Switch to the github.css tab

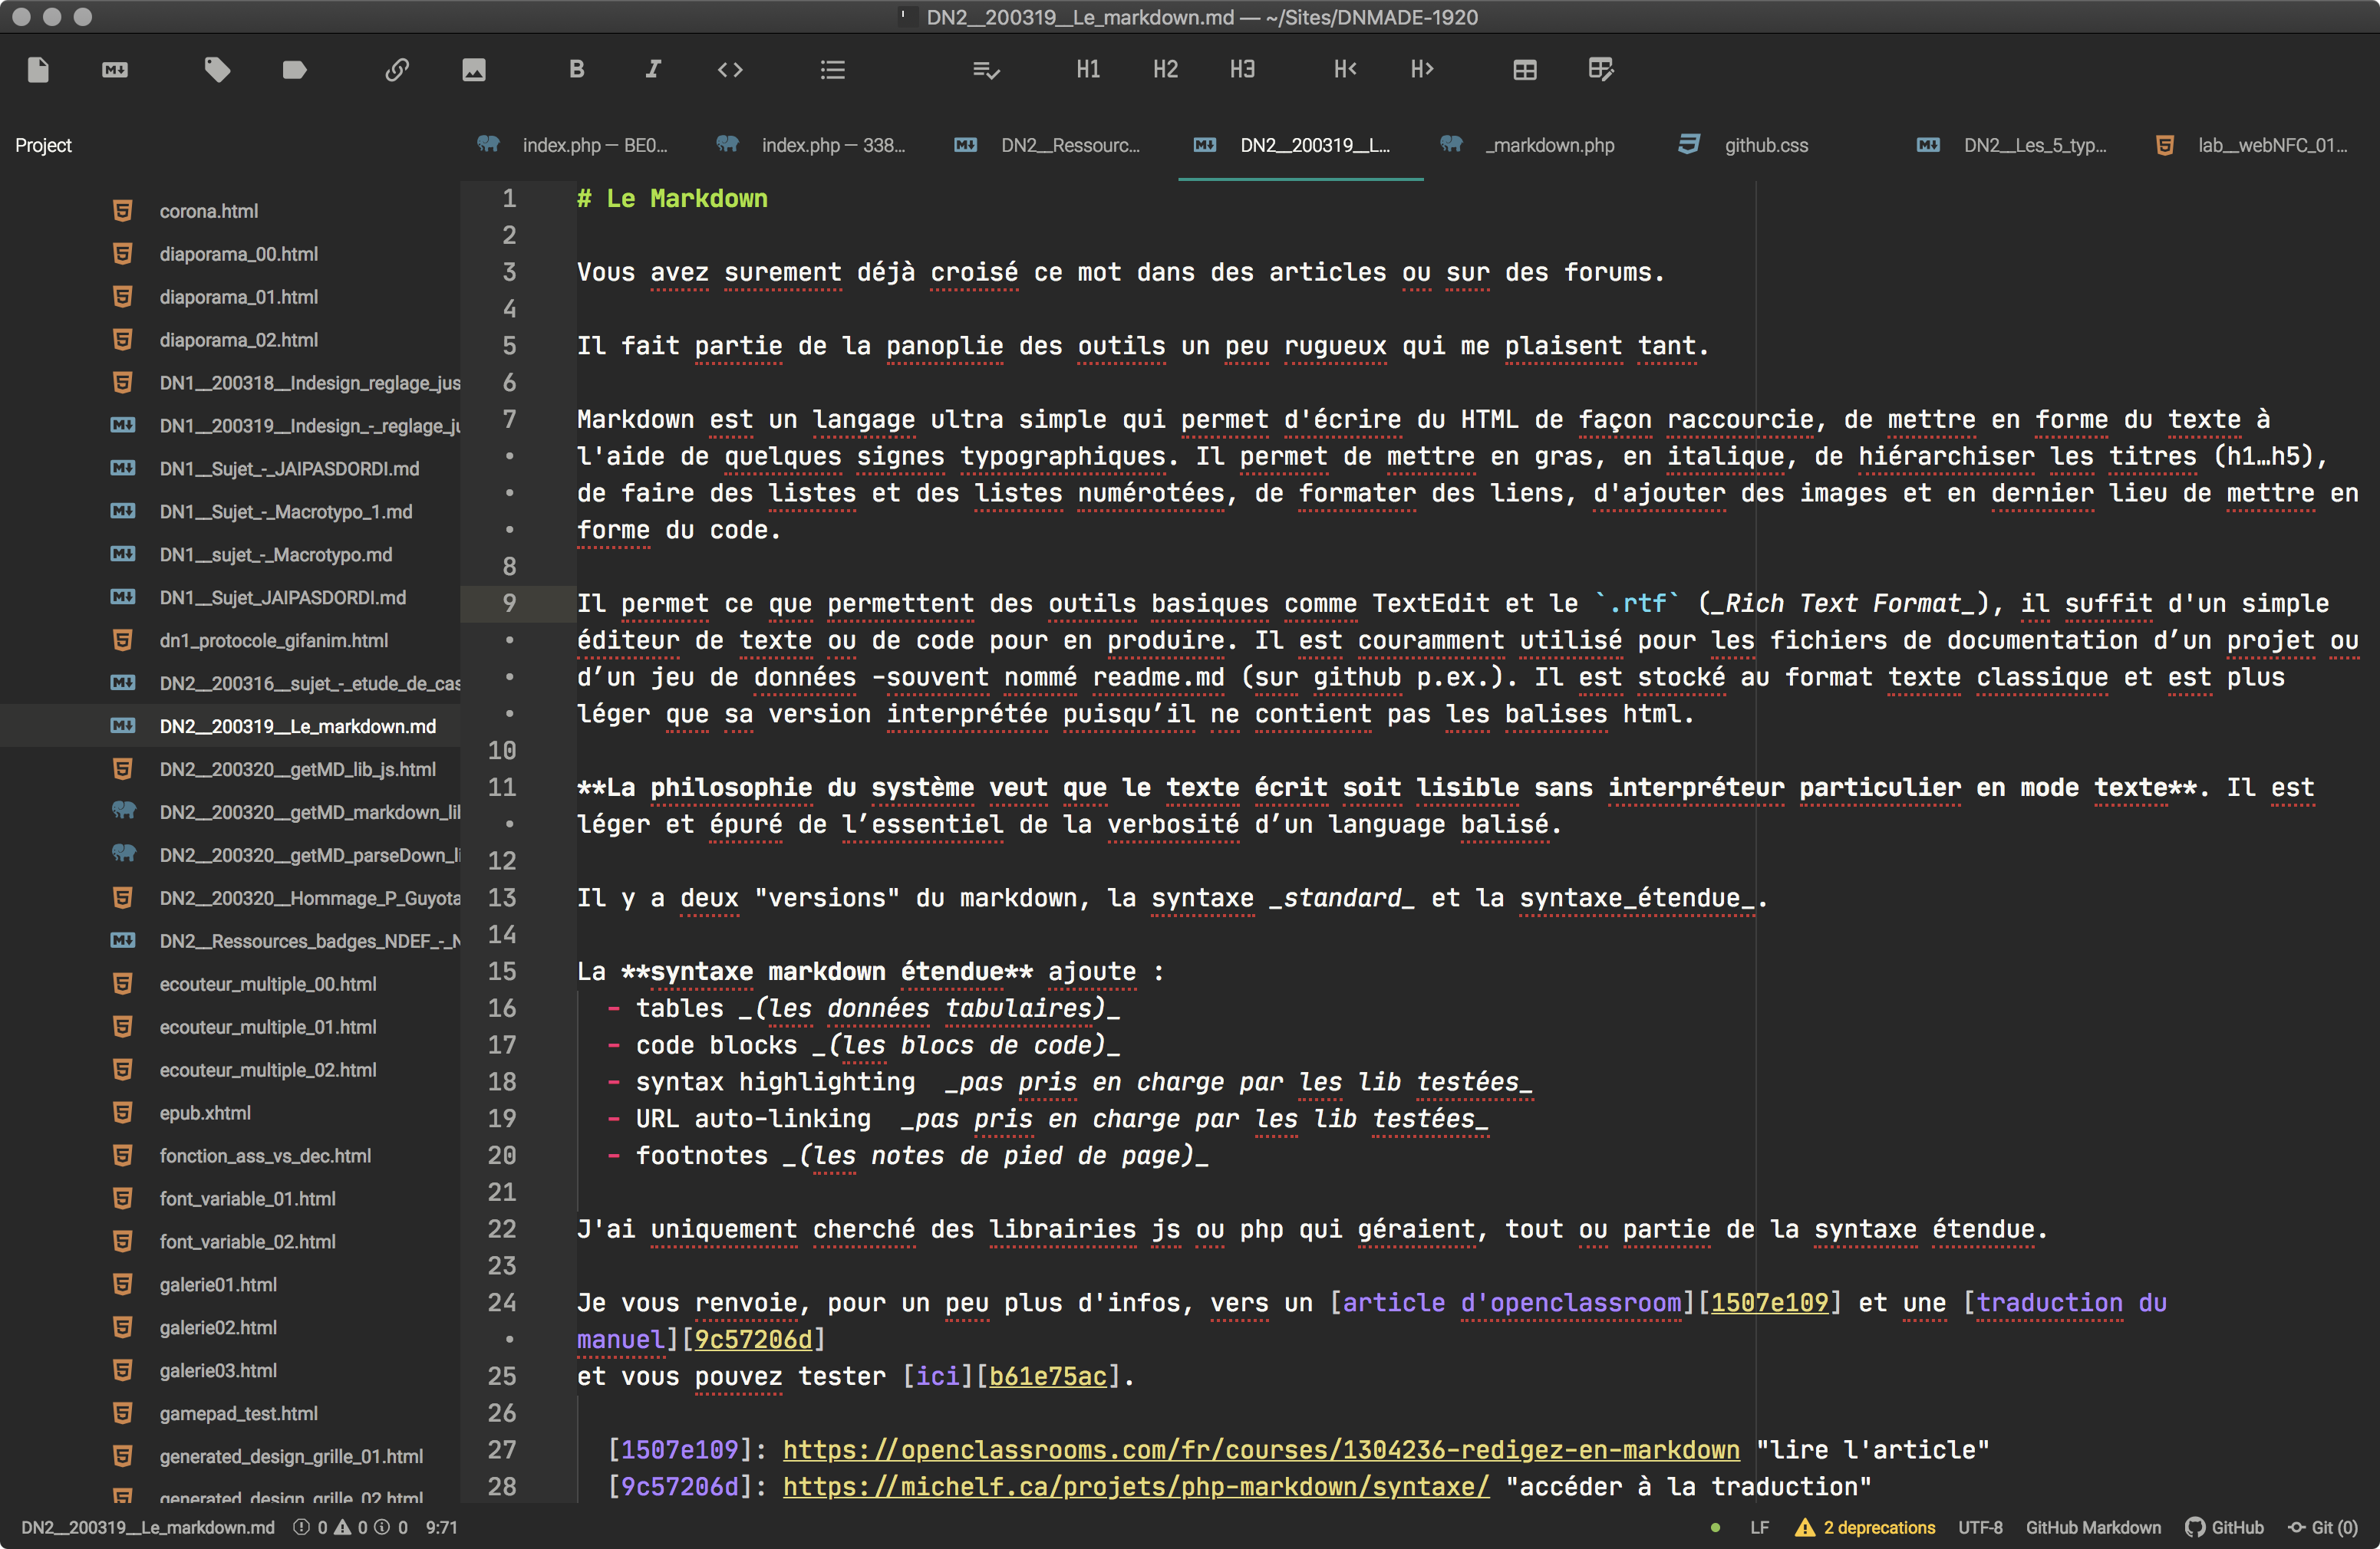(1765, 145)
